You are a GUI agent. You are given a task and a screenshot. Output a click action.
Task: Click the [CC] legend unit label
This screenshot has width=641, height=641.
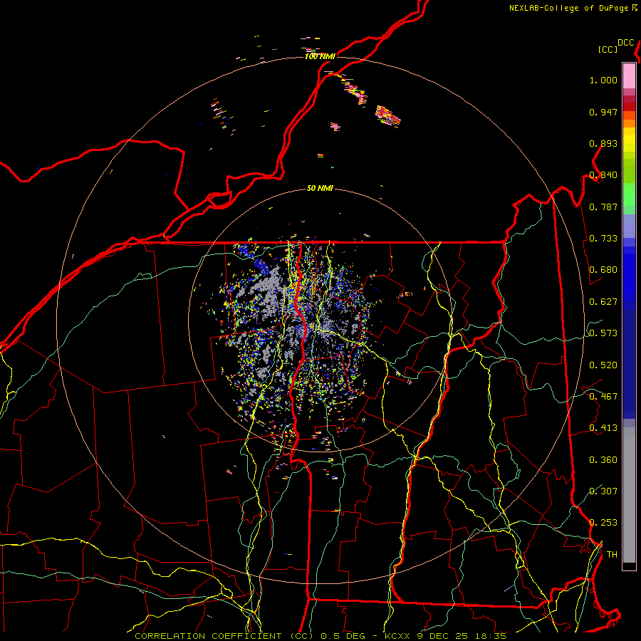(608, 49)
